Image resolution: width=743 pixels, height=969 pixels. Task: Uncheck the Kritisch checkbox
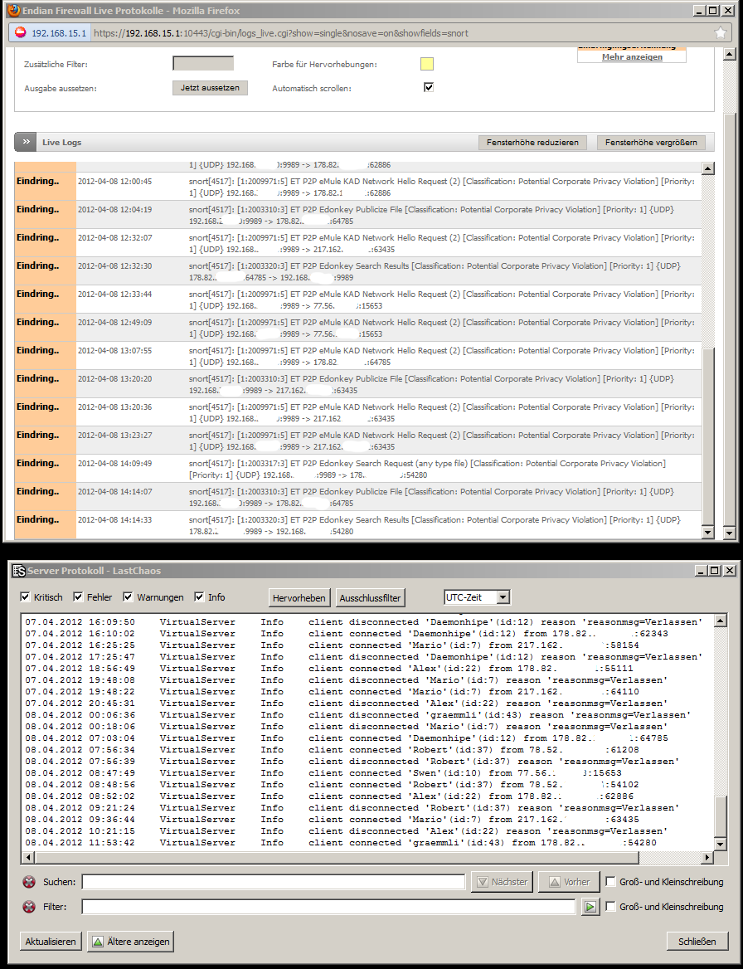(x=26, y=597)
